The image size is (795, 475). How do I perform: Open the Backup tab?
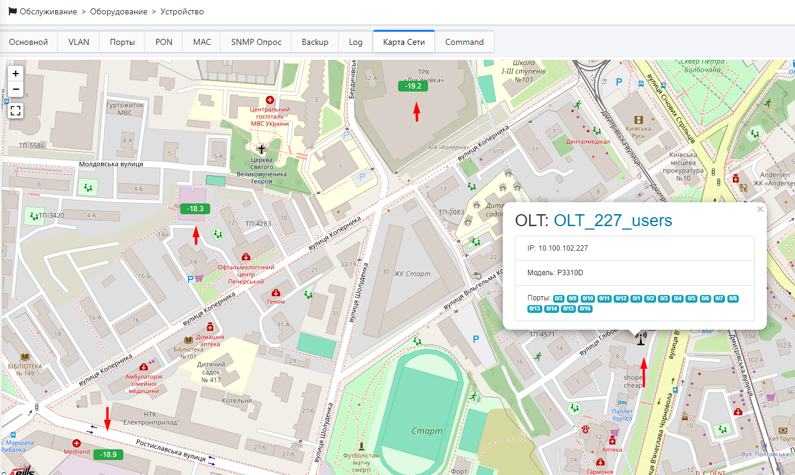click(x=315, y=42)
